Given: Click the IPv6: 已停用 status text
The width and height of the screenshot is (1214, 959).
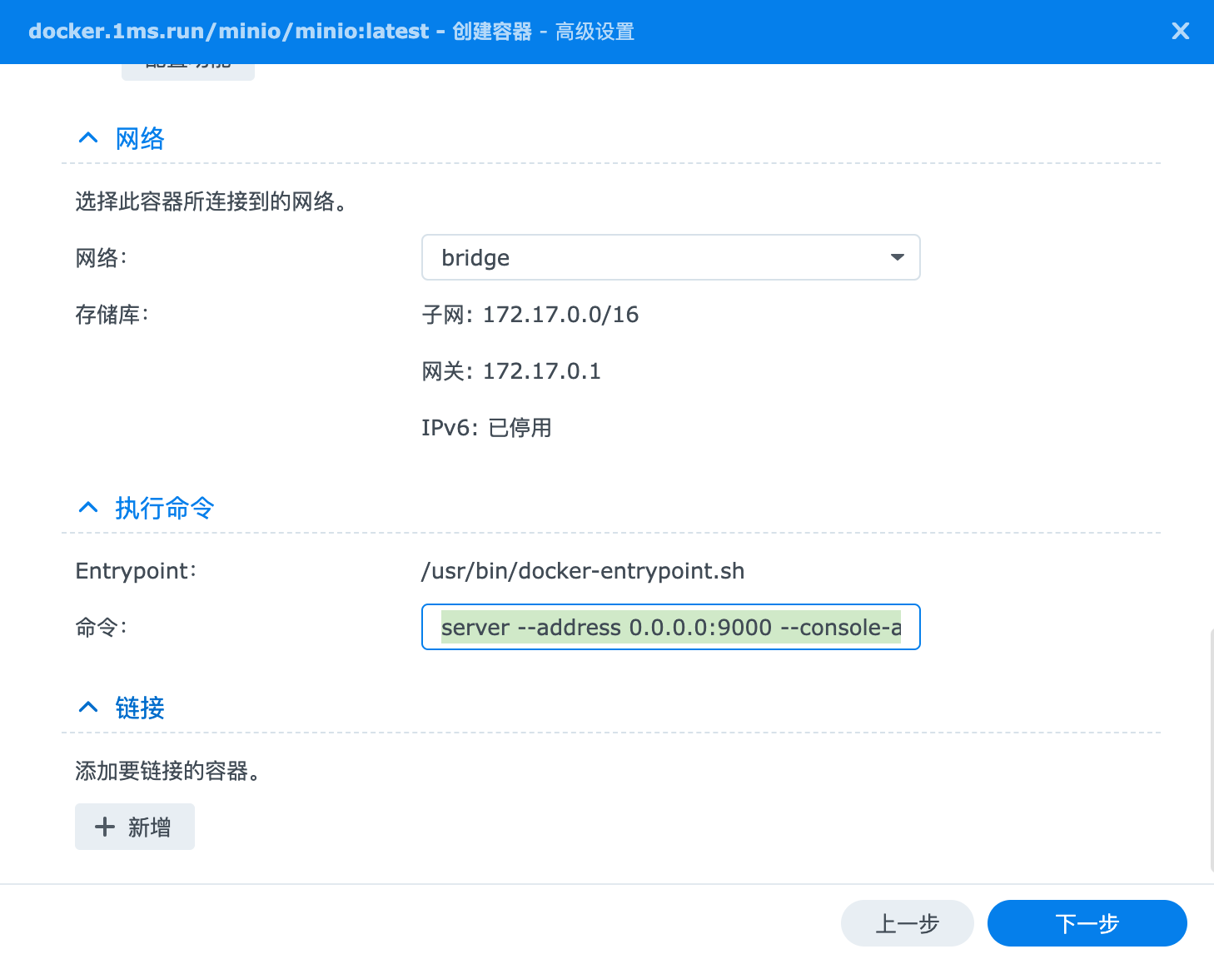Looking at the screenshot, I should [486, 428].
